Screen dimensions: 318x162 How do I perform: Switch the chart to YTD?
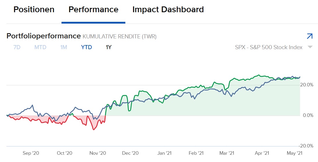click(86, 47)
